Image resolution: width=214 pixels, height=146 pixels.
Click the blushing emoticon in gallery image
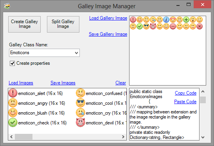coord(140,20)
